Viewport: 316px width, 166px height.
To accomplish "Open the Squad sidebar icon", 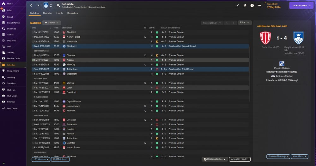I will pyautogui.click(x=3, y=17).
